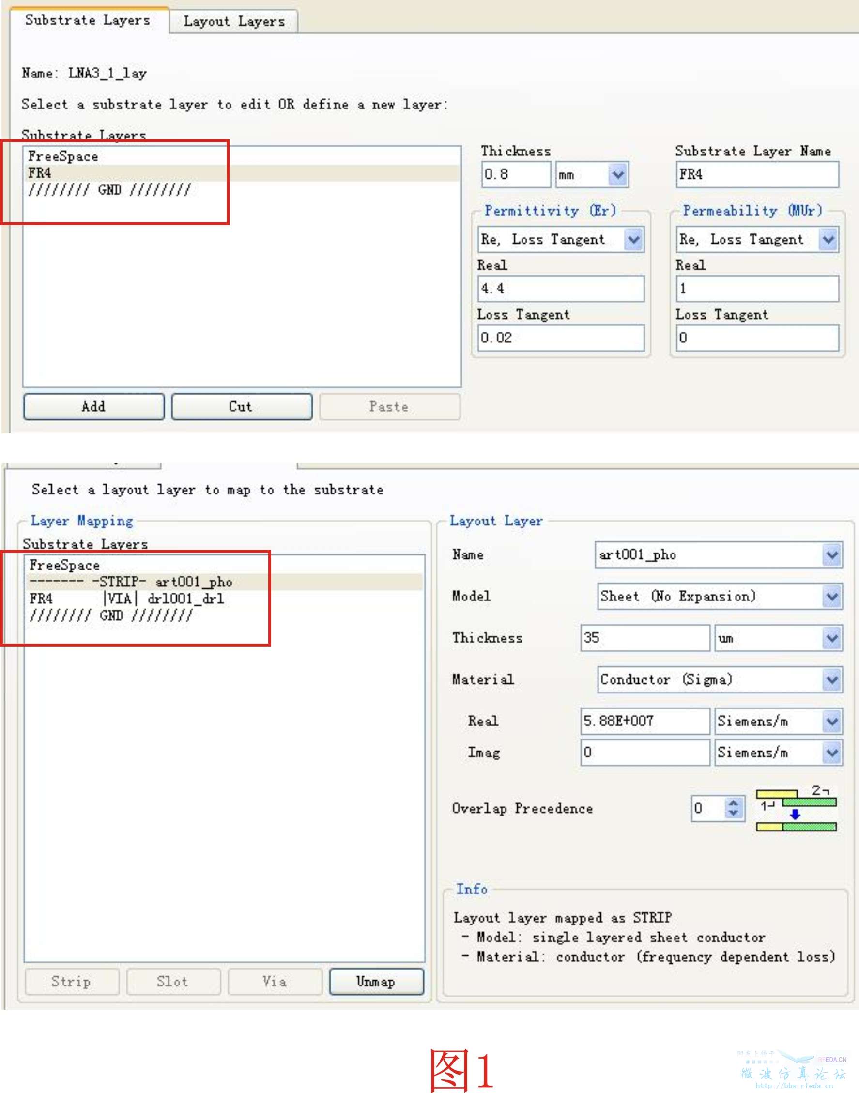Click the Permeability Real field showing 1
The height and width of the screenshot is (1093, 859).
tap(757, 288)
